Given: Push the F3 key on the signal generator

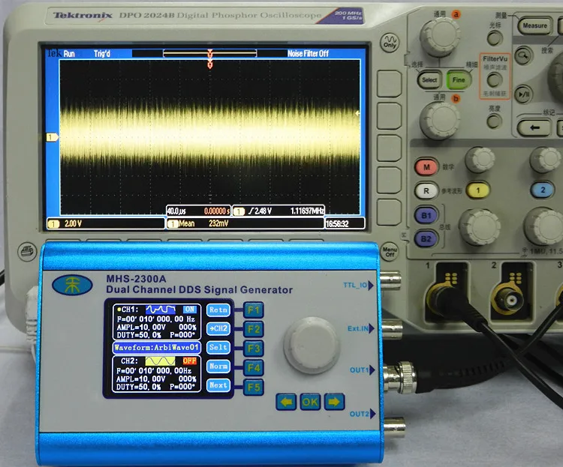Looking at the screenshot, I should (254, 349).
